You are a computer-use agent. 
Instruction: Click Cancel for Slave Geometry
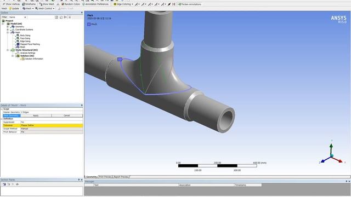pos(67,115)
